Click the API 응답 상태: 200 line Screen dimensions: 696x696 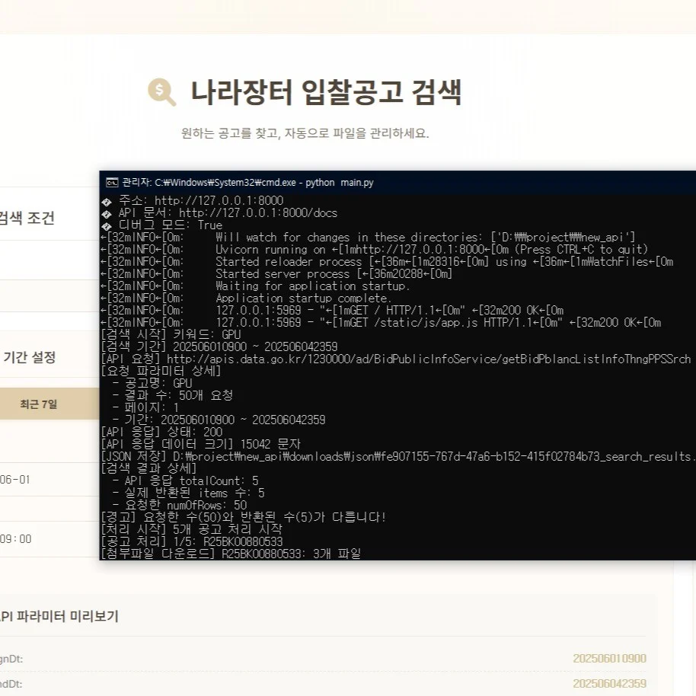[x=162, y=432]
